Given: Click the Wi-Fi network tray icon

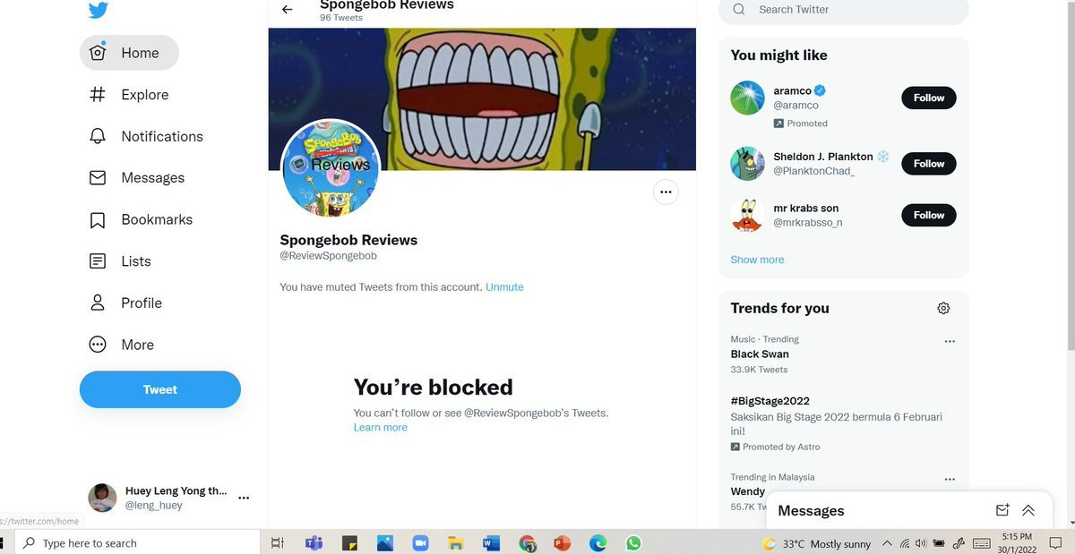Looking at the screenshot, I should 905,543.
